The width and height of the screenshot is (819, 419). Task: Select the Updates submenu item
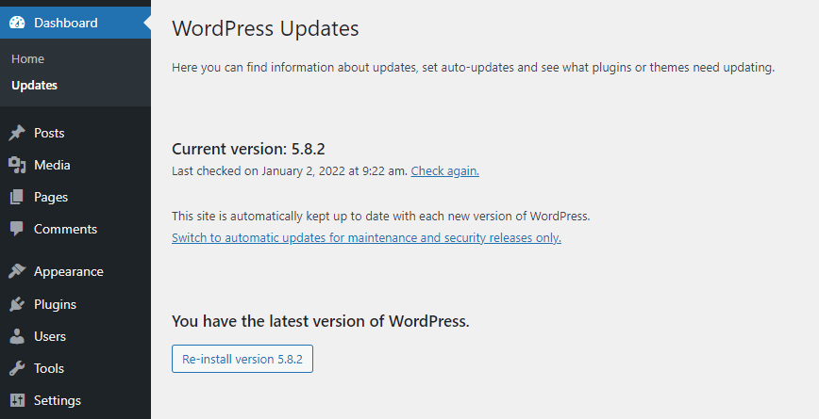click(34, 85)
